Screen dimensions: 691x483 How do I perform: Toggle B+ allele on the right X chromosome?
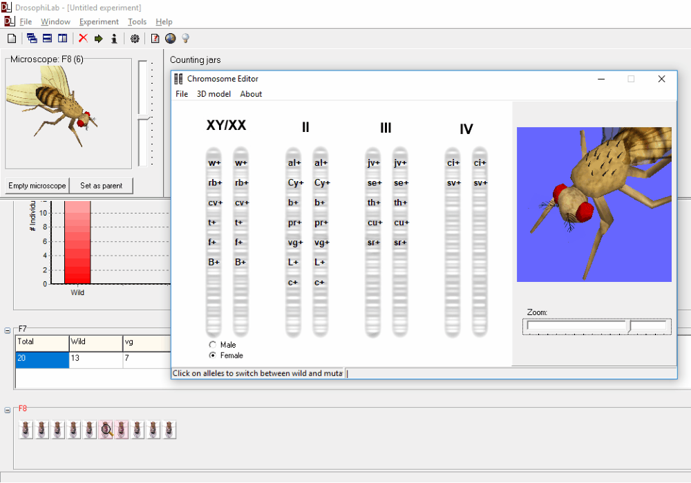tap(240, 262)
